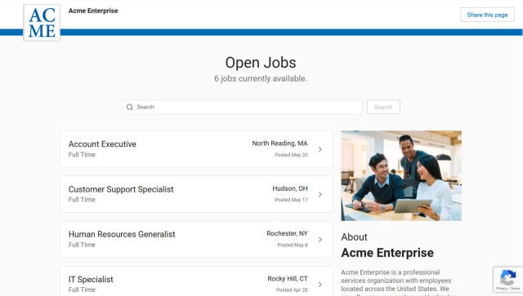
Task: Open the Human Resources Generalist job title
Action: click(122, 234)
